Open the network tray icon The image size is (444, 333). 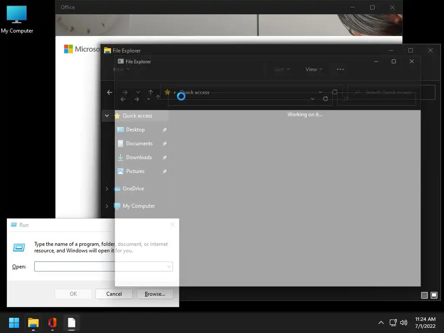point(393,323)
